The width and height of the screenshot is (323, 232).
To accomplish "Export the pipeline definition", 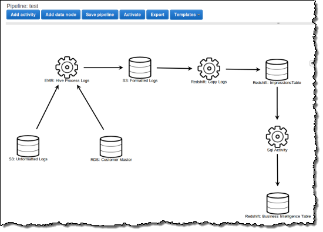I will click(x=157, y=15).
